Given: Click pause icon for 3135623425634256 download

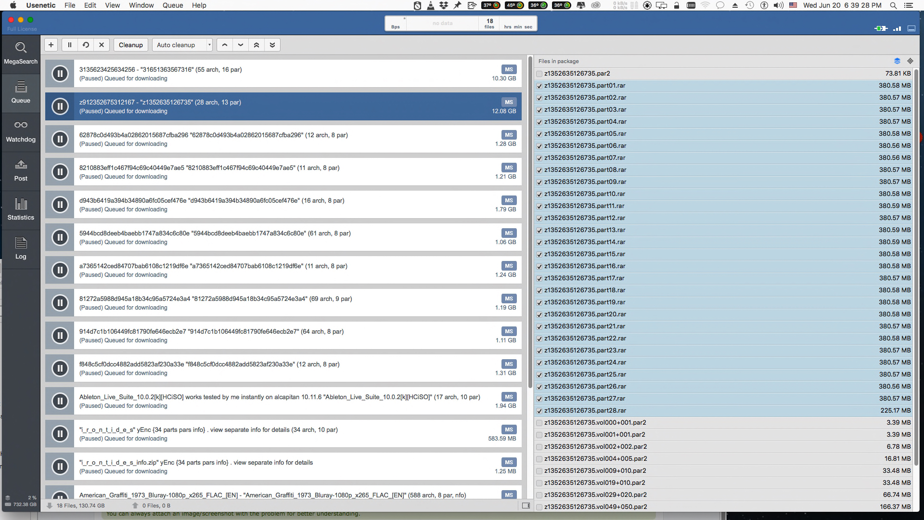Looking at the screenshot, I should tap(60, 74).
